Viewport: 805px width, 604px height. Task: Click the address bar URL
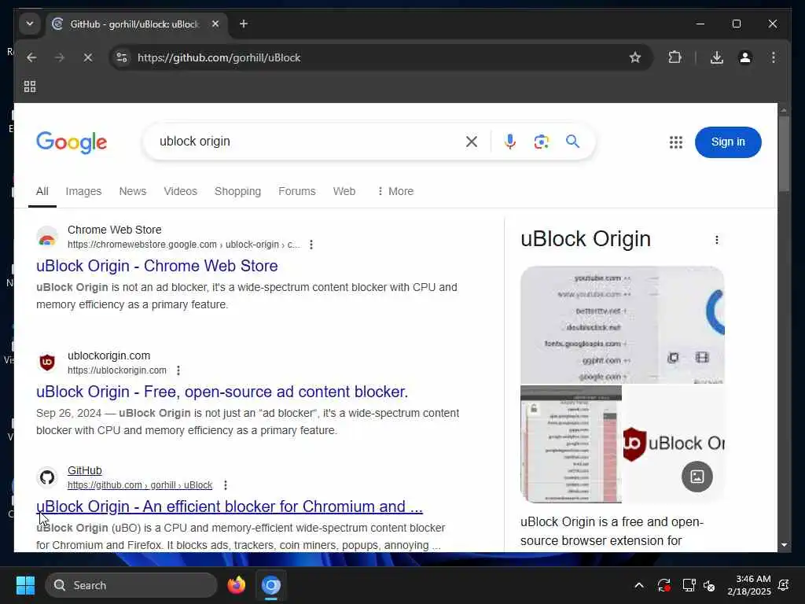(219, 57)
